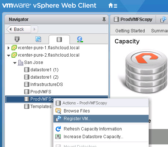Click datastore icon next to ProdVMFS
The height and width of the screenshot is (147, 168).
point(27,92)
